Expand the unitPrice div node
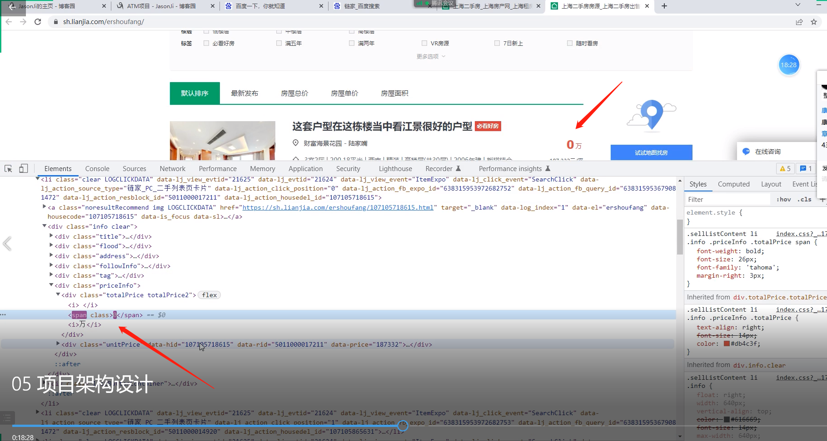The width and height of the screenshot is (827, 441). pyautogui.click(x=58, y=344)
